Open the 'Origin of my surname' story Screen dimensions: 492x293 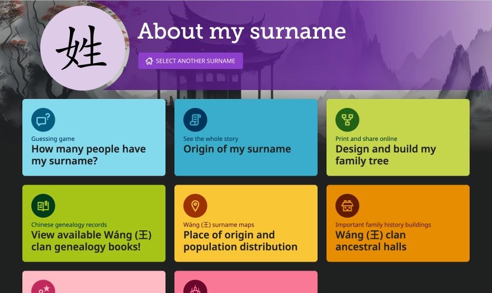click(x=237, y=149)
